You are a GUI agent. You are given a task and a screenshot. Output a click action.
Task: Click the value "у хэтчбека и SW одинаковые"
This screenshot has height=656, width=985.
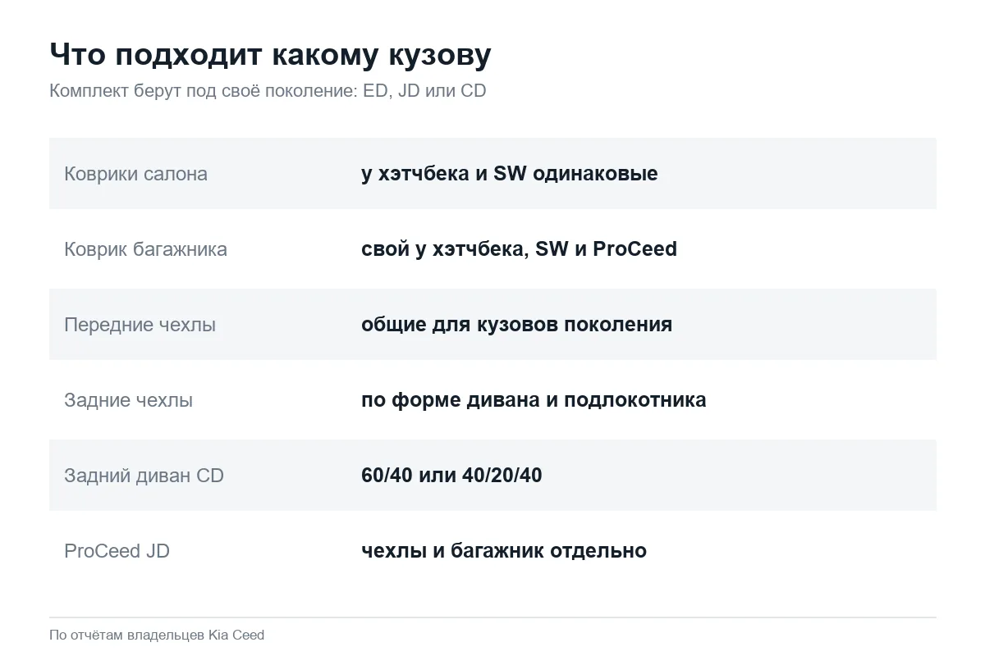point(509,174)
